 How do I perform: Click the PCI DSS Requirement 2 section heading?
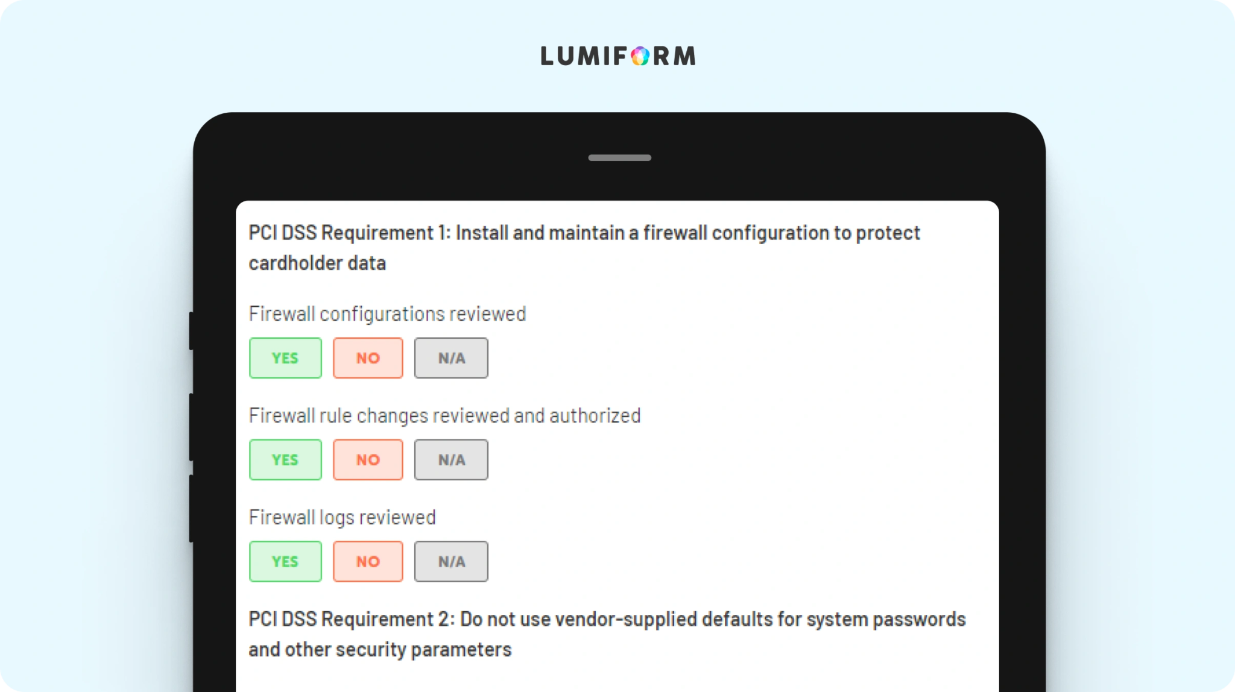(x=607, y=634)
